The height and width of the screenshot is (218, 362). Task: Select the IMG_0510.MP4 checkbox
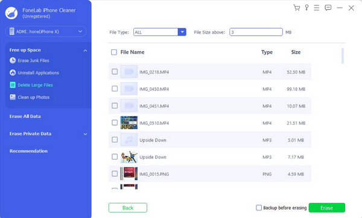115,123
